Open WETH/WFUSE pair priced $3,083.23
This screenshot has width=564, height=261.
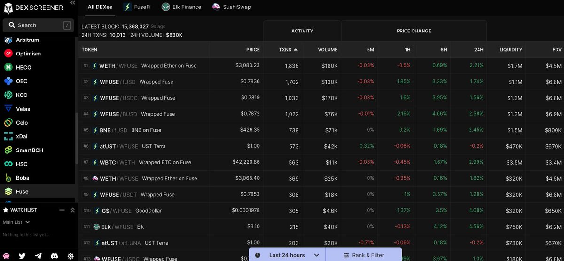[x=321, y=66]
